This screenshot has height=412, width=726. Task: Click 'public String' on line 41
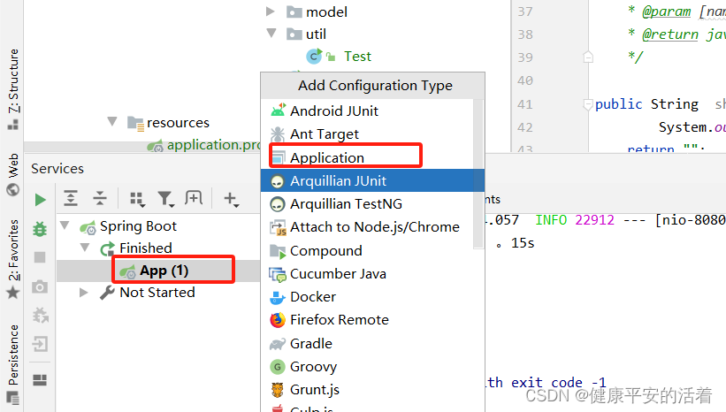point(646,104)
